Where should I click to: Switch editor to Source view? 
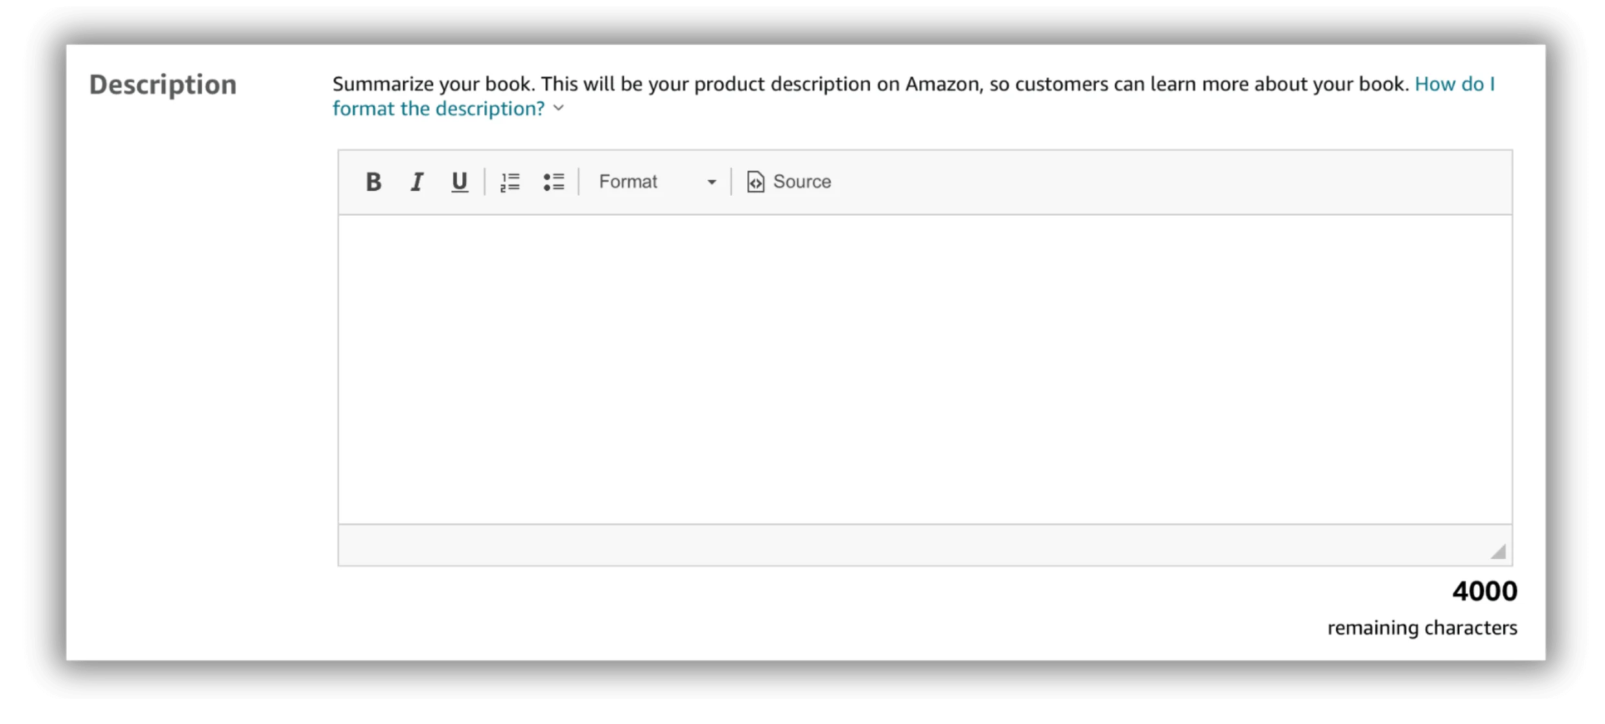point(789,182)
